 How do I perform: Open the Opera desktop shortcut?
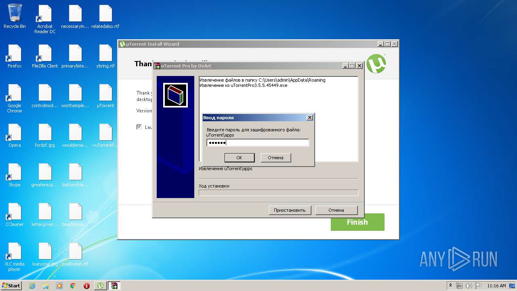[15, 135]
